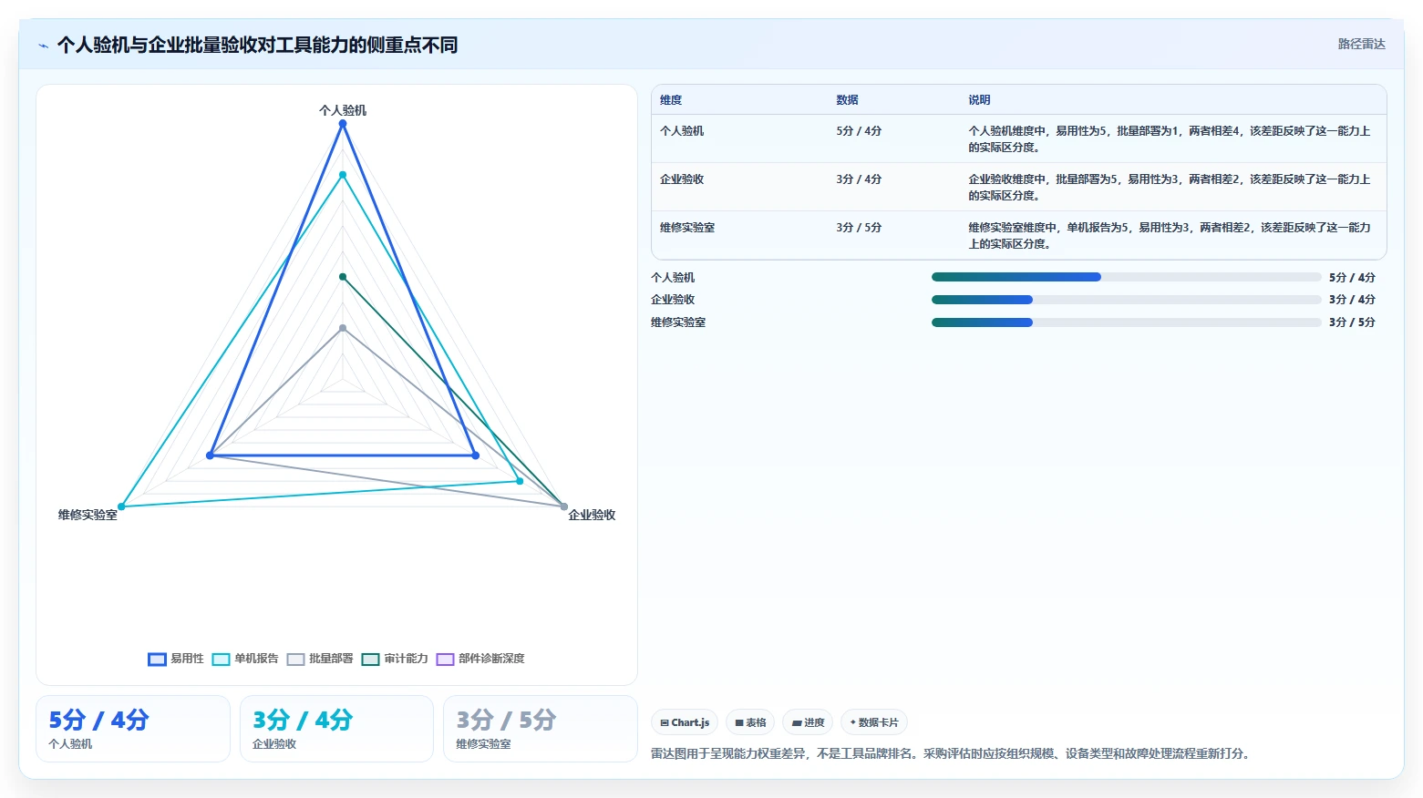This screenshot has height=798, width=1423.
Task: Open the 5分 / 4分 个人验机 data card
Action: coord(133,729)
